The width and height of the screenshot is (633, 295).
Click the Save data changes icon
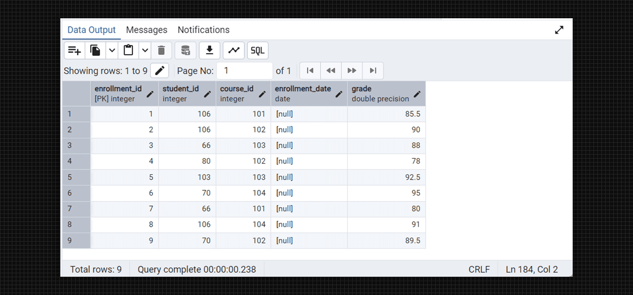185,50
